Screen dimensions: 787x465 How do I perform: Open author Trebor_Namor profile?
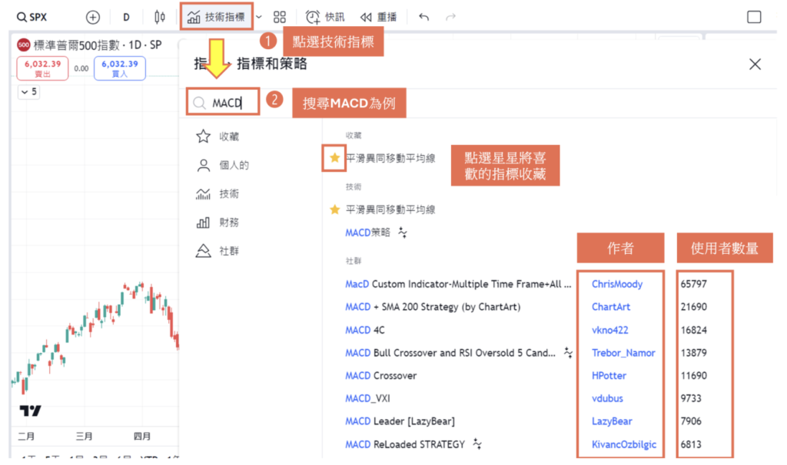tap(623, 353)
